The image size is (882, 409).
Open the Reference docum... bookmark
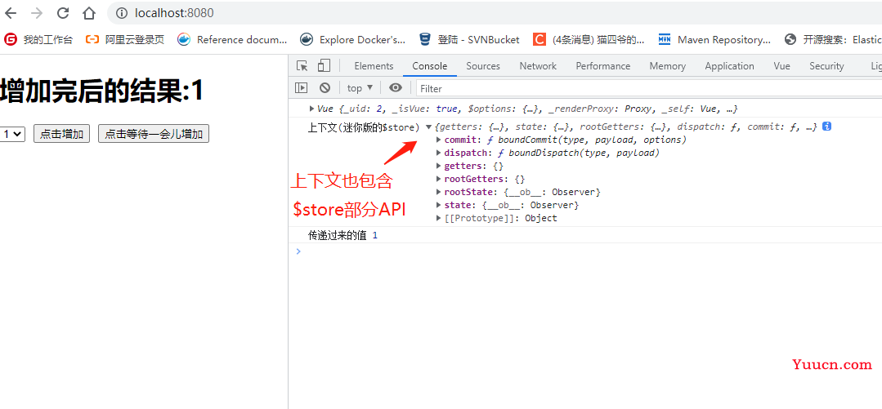[232, 39]
